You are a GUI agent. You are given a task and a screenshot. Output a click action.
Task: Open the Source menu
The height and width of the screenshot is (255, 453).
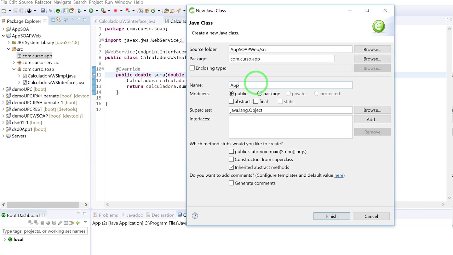[25, 2]
